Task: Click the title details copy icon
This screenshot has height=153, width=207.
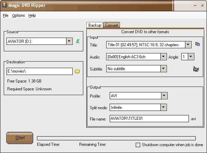Action: click(197, 44)
